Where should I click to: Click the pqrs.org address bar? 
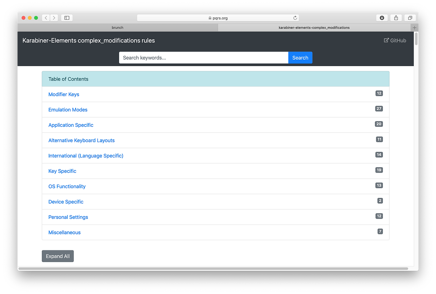click(x=218, y=18)
